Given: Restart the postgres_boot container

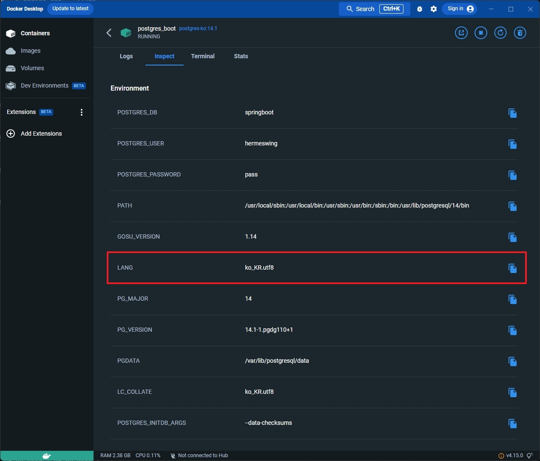Looking at the screenshot, I should (500, 33).
